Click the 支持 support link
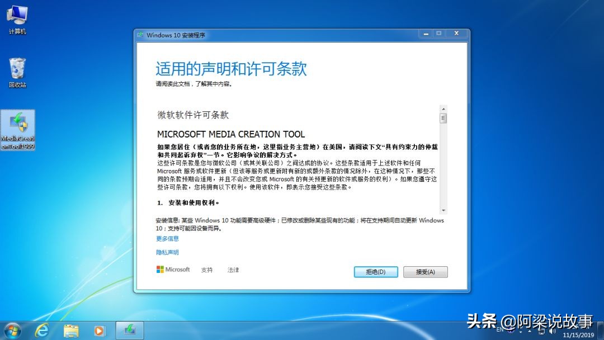The height and width of the screenshot is (340, 604). 207,270
